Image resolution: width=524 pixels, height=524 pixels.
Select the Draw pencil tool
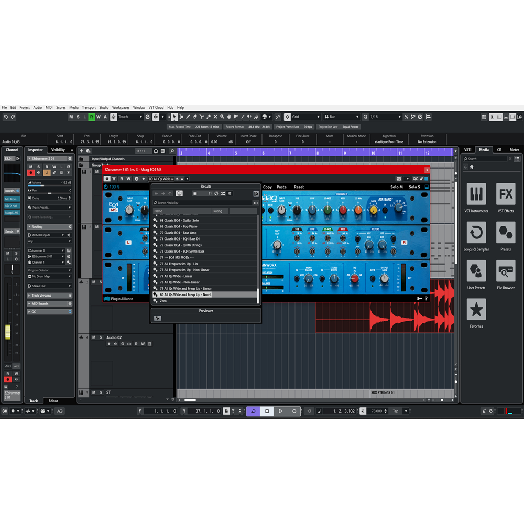point(188,117)
